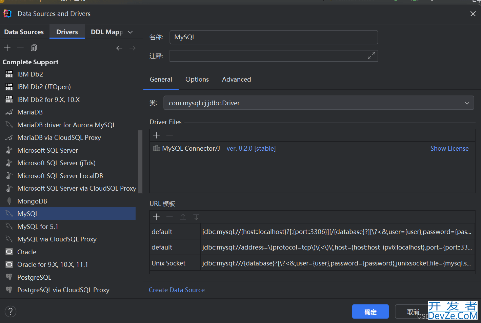481x323 pixels.
Task: Select the Drivers tab
Action: pyautogui.click(x=67, y=32)
